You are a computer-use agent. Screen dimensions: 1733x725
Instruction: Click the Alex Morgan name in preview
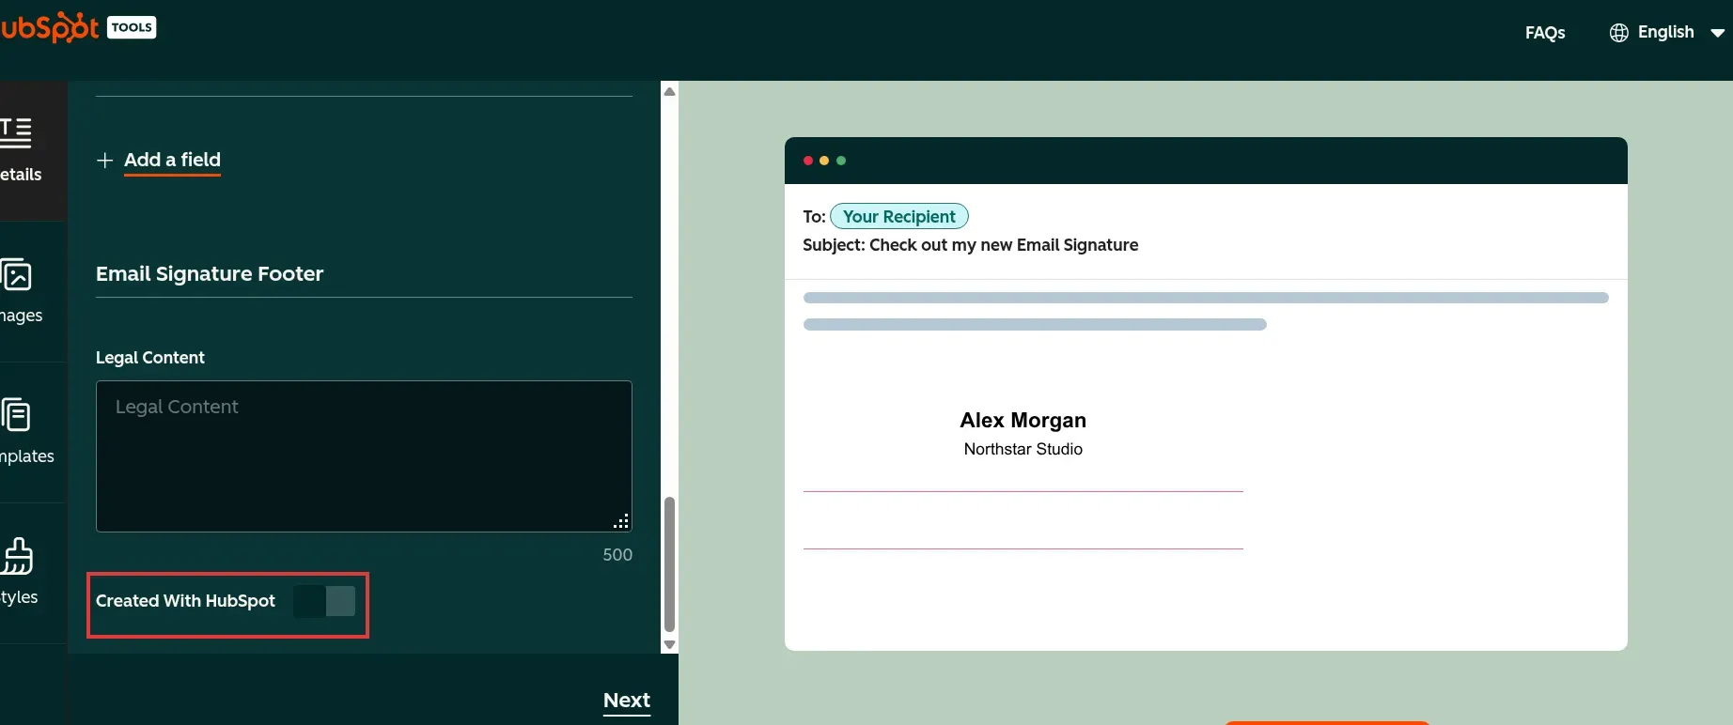[x=1023, y=420]
